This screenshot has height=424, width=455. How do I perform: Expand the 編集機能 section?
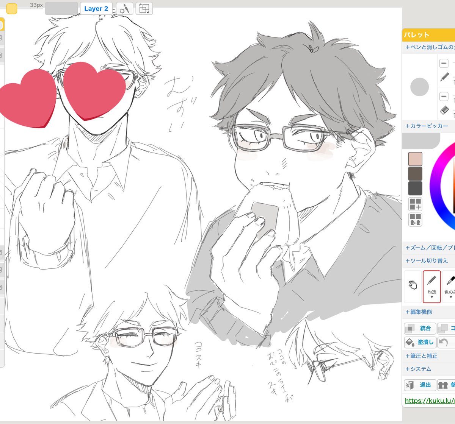[419, 312]
